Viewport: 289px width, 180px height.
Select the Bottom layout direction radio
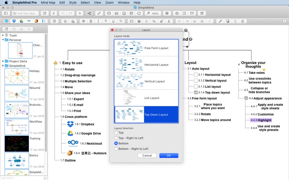point(116,143)
